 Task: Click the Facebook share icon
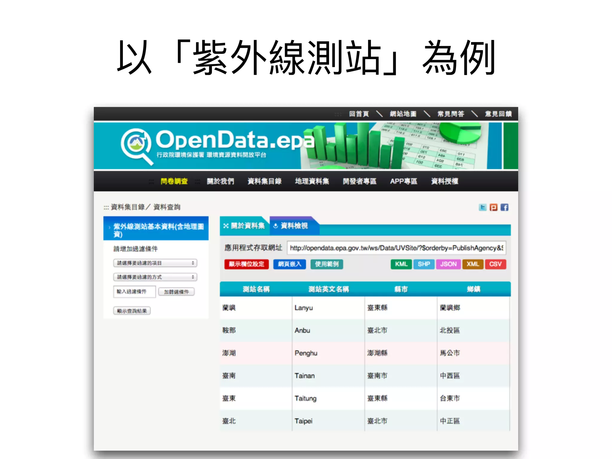pos(504,207)
